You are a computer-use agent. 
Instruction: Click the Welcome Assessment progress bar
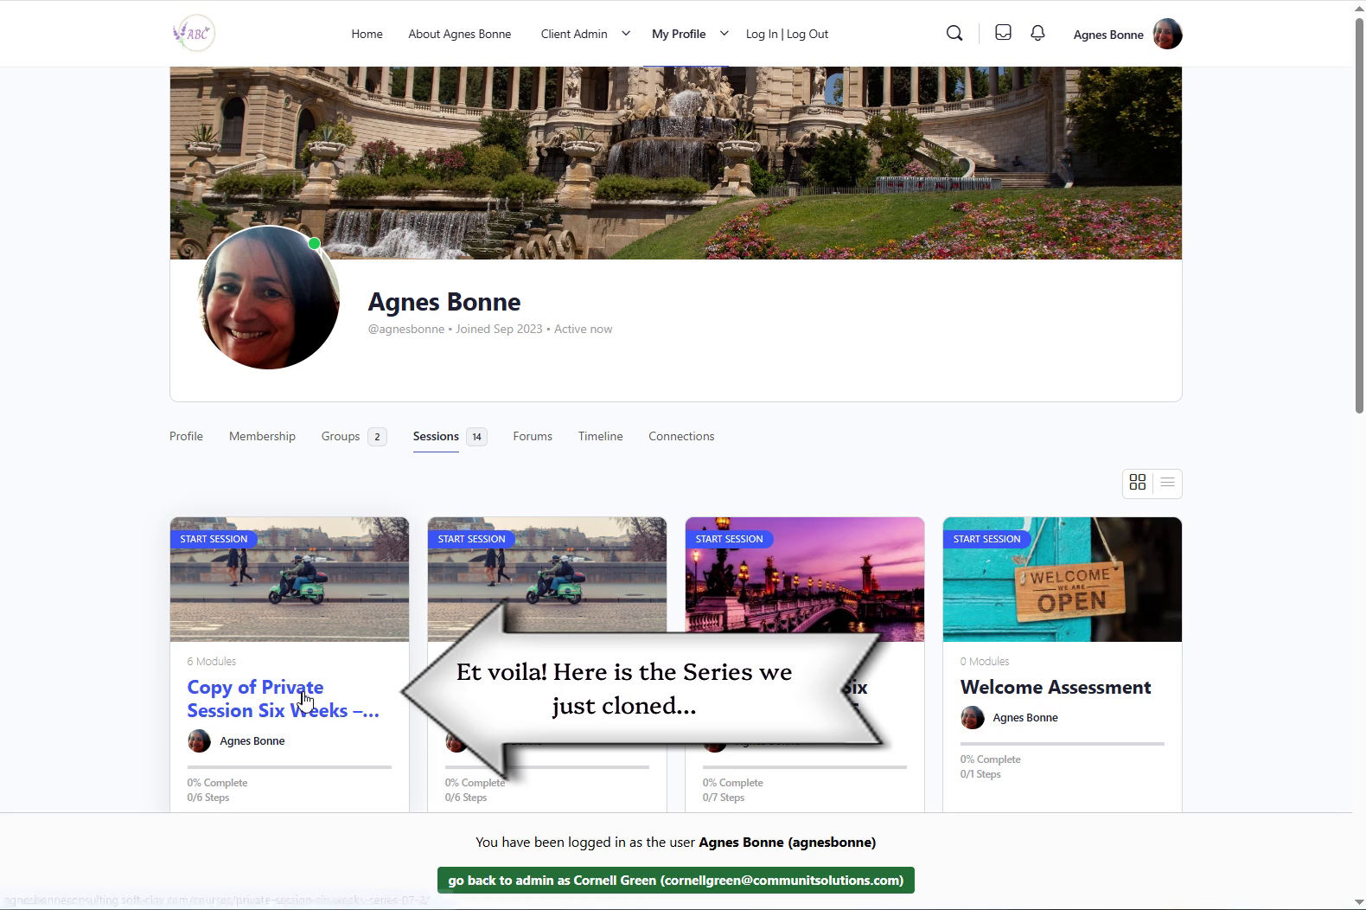[x=1062, y=743]
